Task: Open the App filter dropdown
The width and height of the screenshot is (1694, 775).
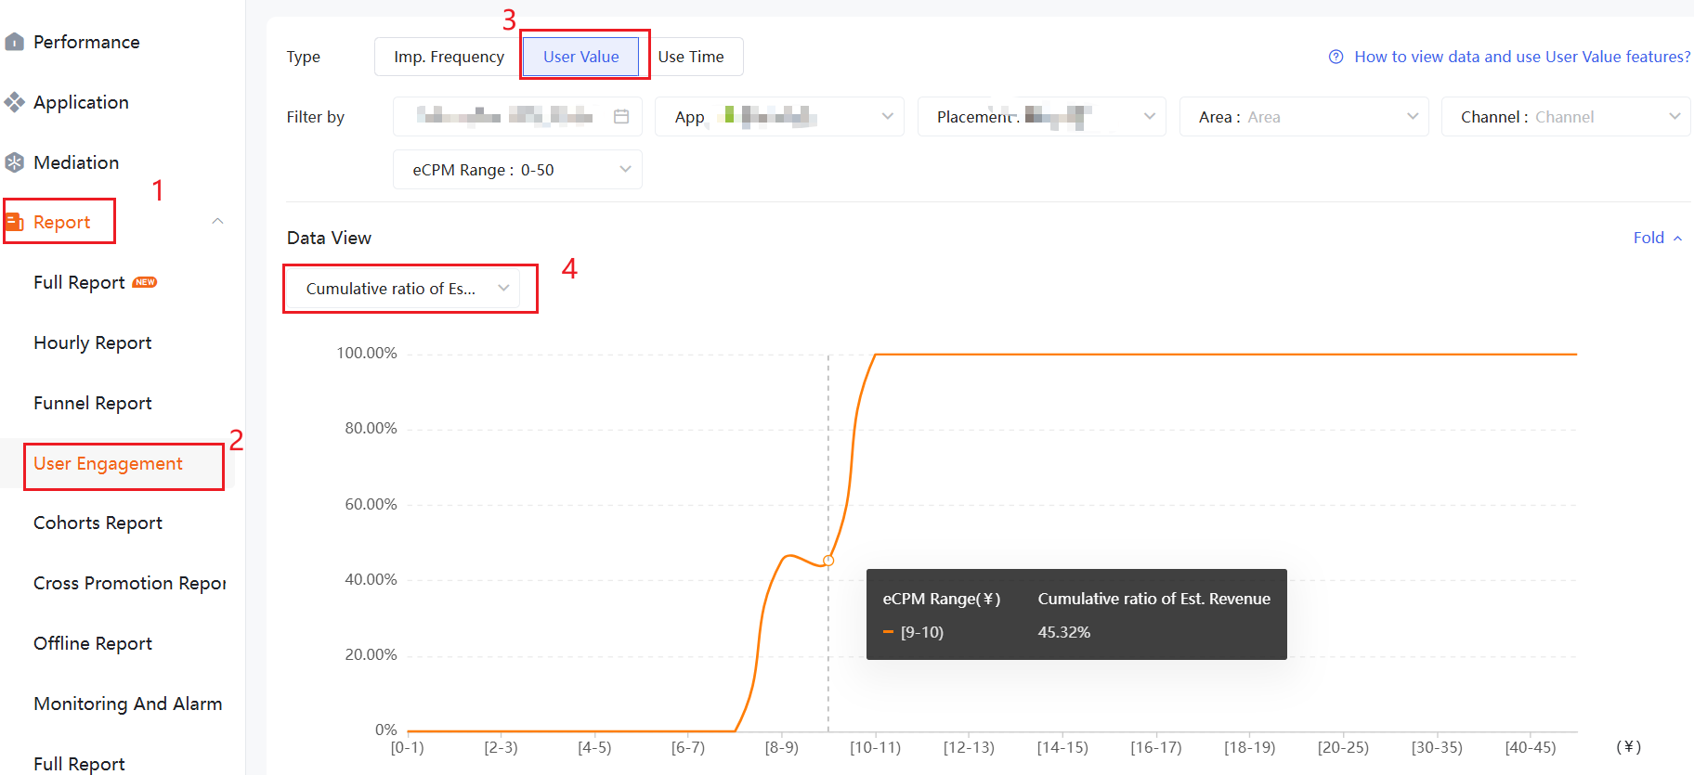Action: (x=779, y=117)
